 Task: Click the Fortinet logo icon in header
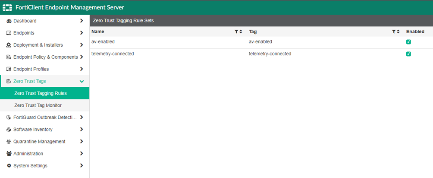pyautogui.click(x=7, y=7)
